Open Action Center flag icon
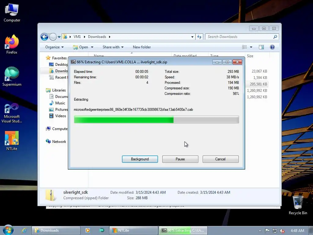Viewport: 313px width, 235px height. click(267, 231)
